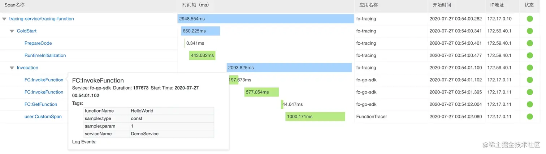Image resolution: width=546 pixels, height=154 pixels.
Task: Select the 443.032ms RuntimeInitialization bar
Action: tap(202, 55)
